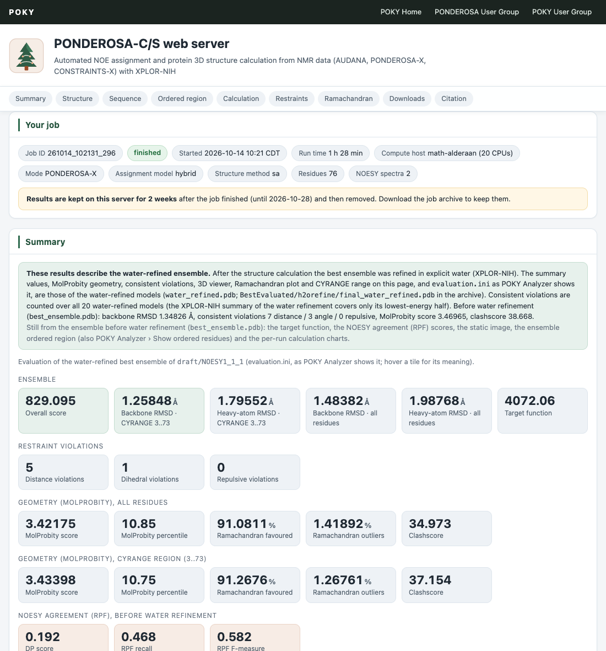Select the Ordered region nav pill

(x=182, y=98)
